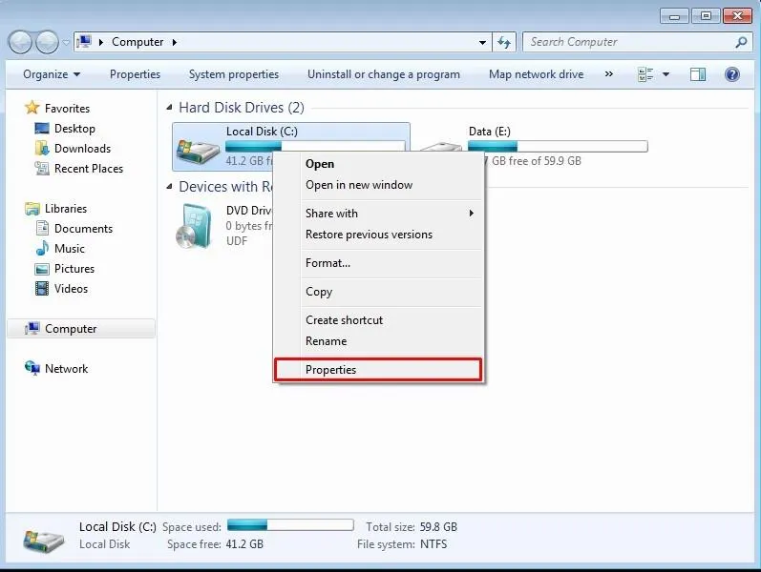Expand the address bar history dropdown

tap(482, 42)
